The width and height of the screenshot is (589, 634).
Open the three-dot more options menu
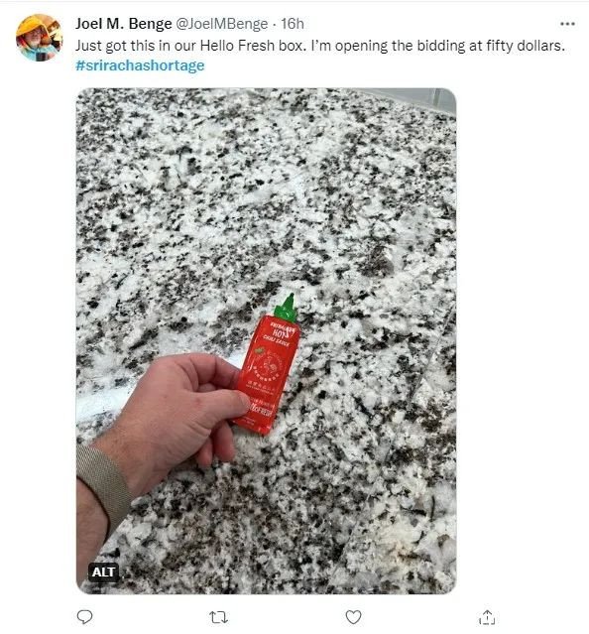(x=567, y=24)
